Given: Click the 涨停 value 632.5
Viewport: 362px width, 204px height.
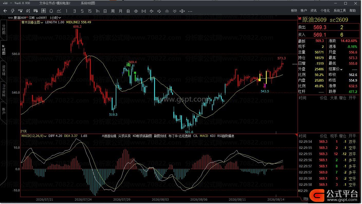Looking at the screenshot, I should 353,86.
